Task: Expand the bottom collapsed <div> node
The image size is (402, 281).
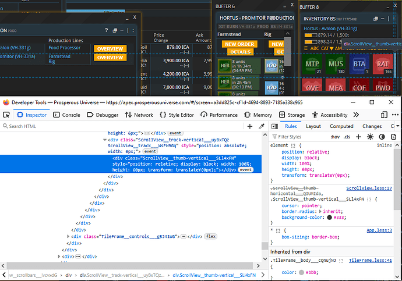Action: [59, 256]
